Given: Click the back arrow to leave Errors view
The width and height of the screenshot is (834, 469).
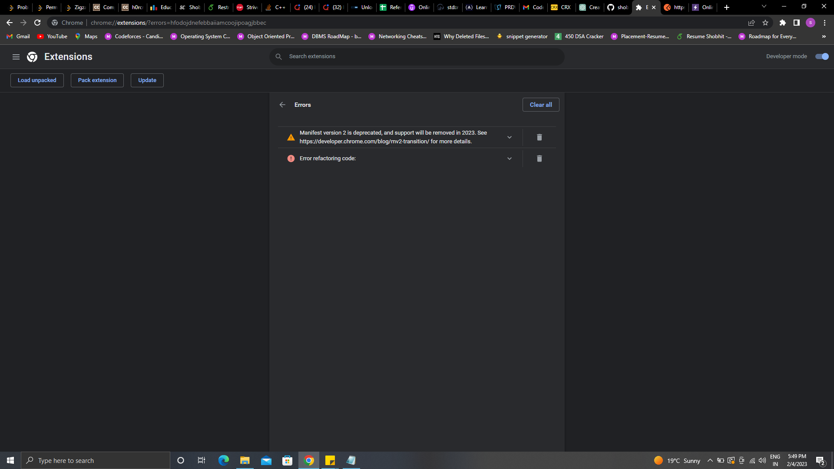Looking at the screenshot, I should pyautogui.click(x=282, y=105).
